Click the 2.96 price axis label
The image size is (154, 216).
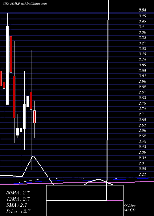point(142,81)
